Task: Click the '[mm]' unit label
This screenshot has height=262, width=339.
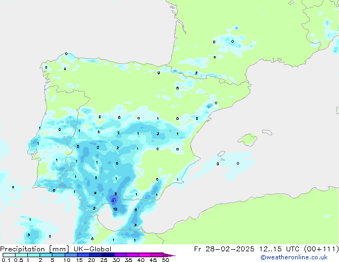Action: (59, 249)
